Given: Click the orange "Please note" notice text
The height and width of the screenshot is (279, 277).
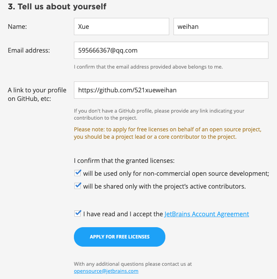Looking at the screenshot, I should (x=167, y=133).
